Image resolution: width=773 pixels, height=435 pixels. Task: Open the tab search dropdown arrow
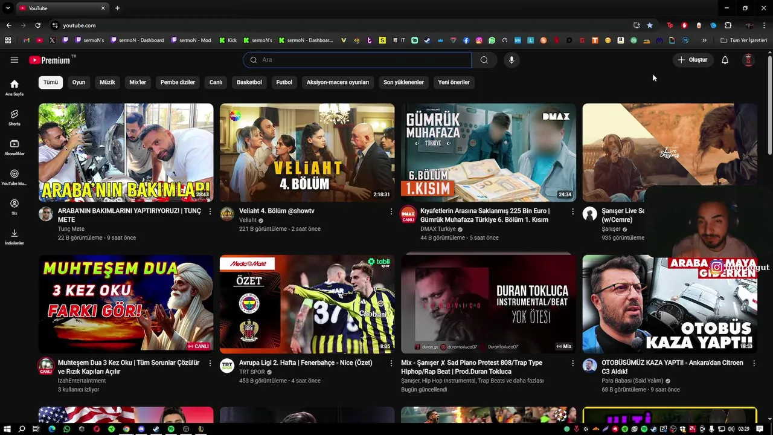tap(8, 8)
